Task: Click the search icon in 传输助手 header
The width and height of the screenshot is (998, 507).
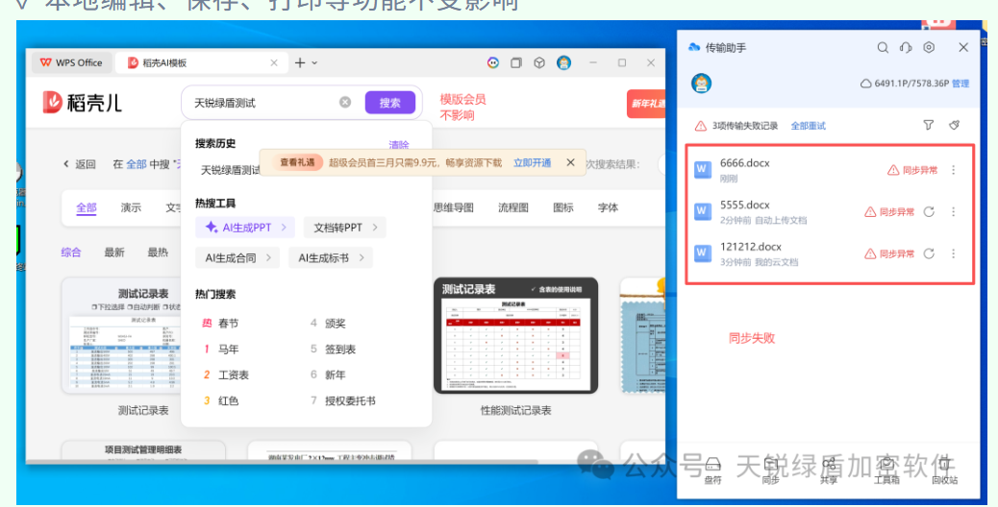Action: (883, 47)
